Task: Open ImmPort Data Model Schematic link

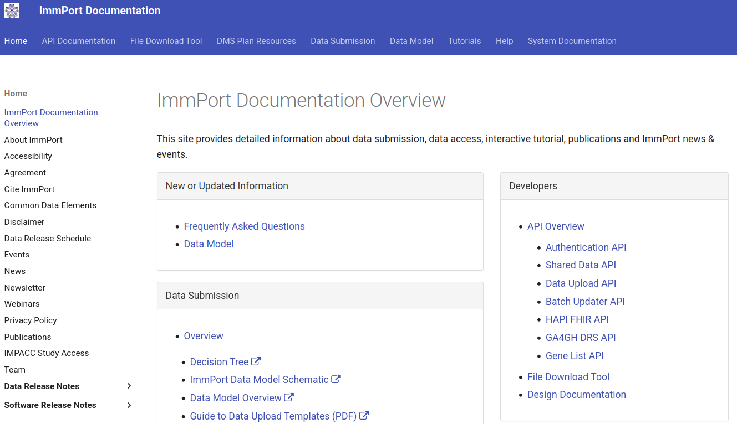Action: (260, 380)
